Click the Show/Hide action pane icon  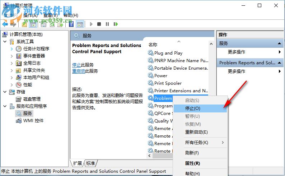(x=80, y=24)
